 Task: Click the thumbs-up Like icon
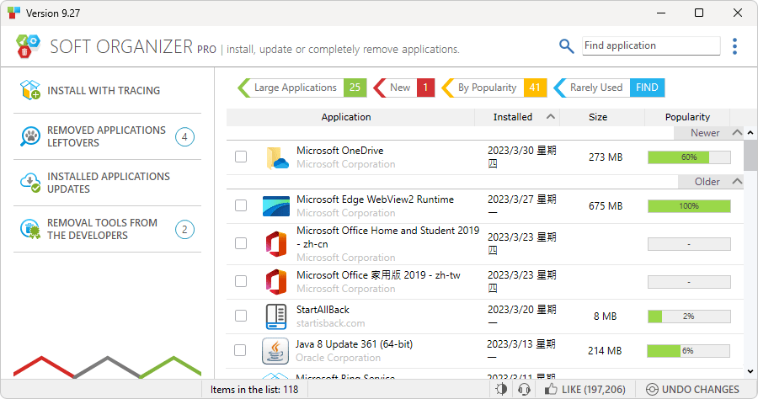click(551, 389)
